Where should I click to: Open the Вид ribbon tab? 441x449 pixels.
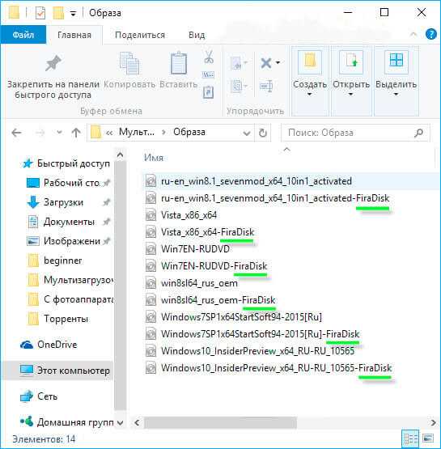coord(197,35)
